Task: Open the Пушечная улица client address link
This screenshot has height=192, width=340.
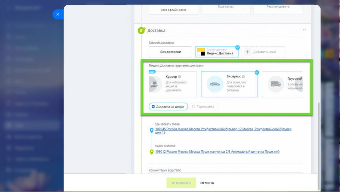Action: 217,152
